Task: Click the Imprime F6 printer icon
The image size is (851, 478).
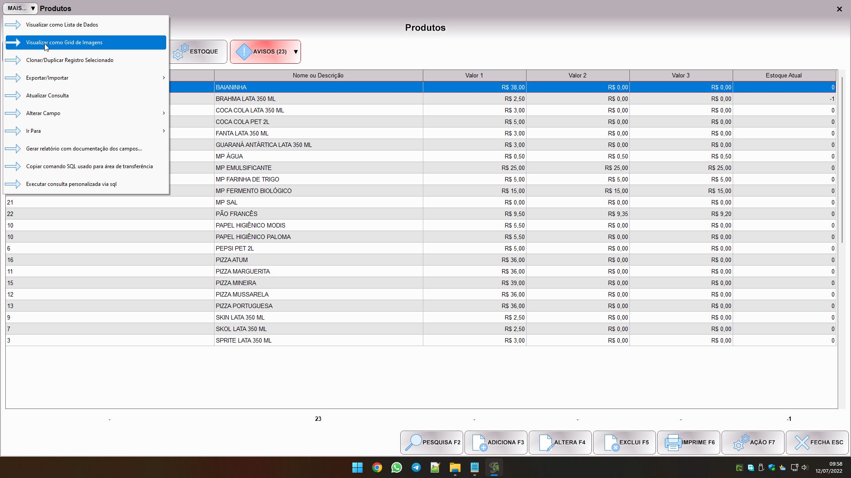Action: (672, 442)
